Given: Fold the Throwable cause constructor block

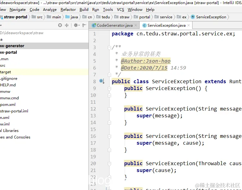Looking at the screenshot, I should pos(109,164).
